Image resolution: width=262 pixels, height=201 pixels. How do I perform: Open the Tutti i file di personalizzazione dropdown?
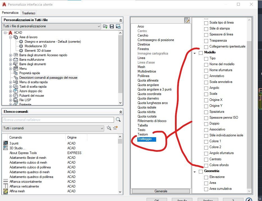click(x=51, y=26)
